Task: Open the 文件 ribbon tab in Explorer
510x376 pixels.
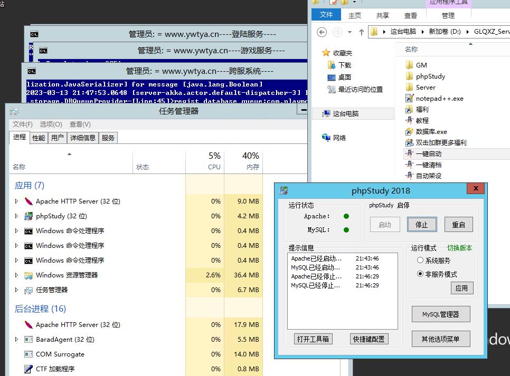Action: point(326,15)
